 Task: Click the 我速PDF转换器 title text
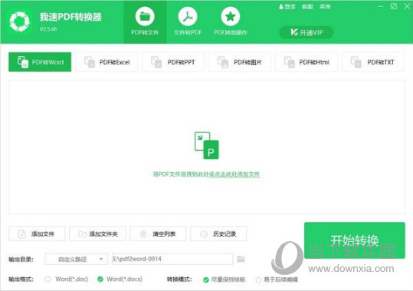[70, 17]
